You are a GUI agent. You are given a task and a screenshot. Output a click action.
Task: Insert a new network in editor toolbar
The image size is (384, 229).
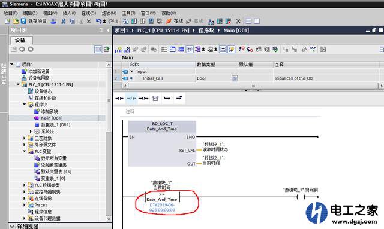pos(118,50)
